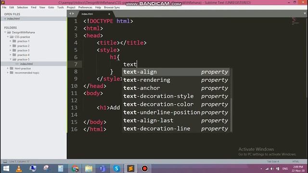Viewport: 308px width, 173px height.
Task: Open the Selection menu
Action: coord(23,7)
